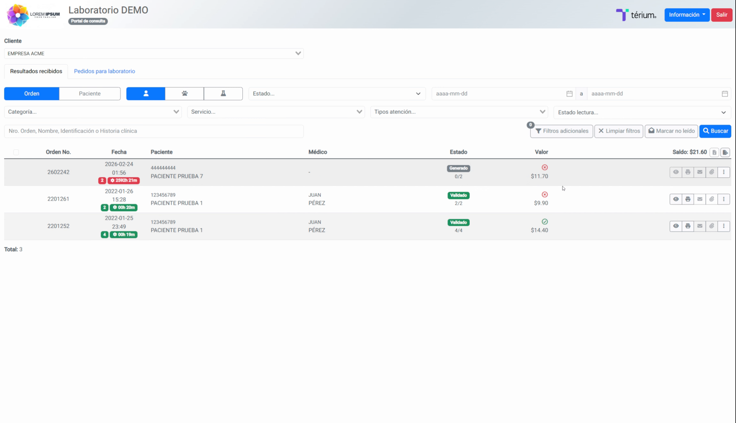
Task: Click the Buscar button
Action: [x=715, y=131]
